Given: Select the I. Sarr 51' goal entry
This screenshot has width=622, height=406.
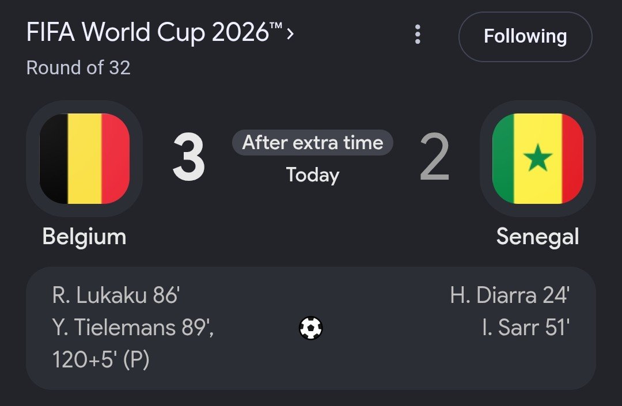Looking at the screenshot, I should [526, 328].
